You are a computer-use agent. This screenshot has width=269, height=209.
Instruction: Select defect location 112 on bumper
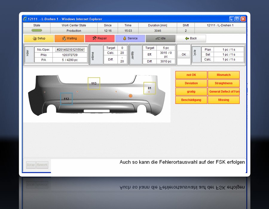click(x=66, y=99)
